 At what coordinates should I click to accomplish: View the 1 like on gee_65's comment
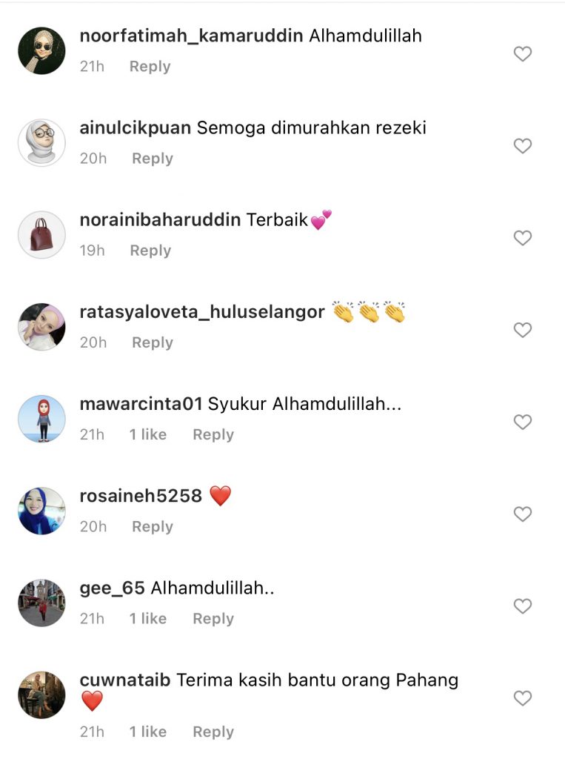[x=148, y=618]
